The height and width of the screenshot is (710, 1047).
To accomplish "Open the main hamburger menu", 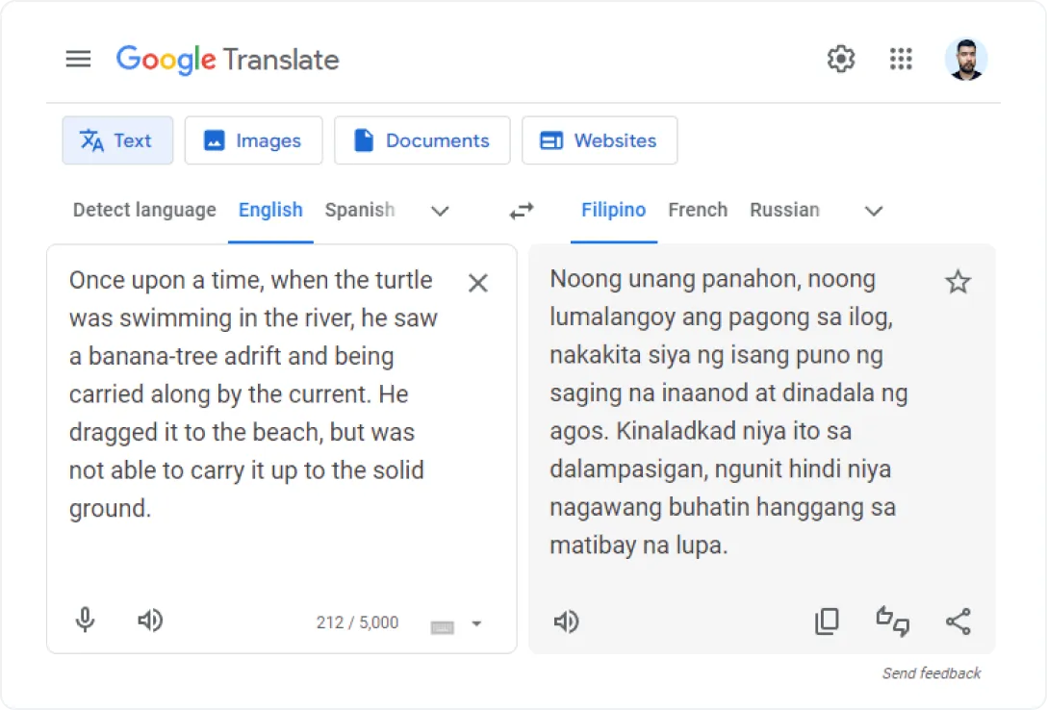I will click(x=78, y=60).
